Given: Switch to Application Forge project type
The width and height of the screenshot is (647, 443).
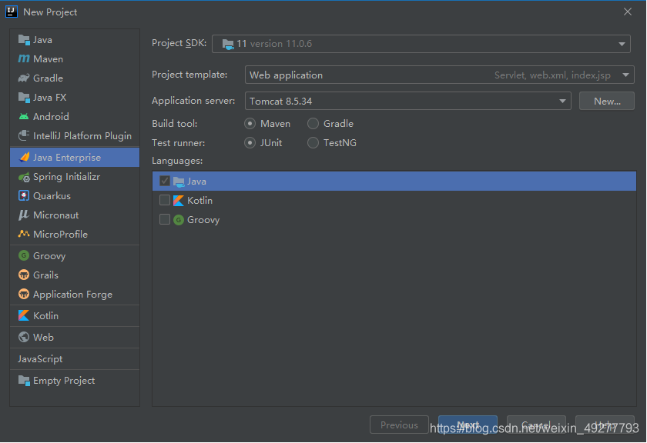Looking at the screenshot, I should coord(75,295).
